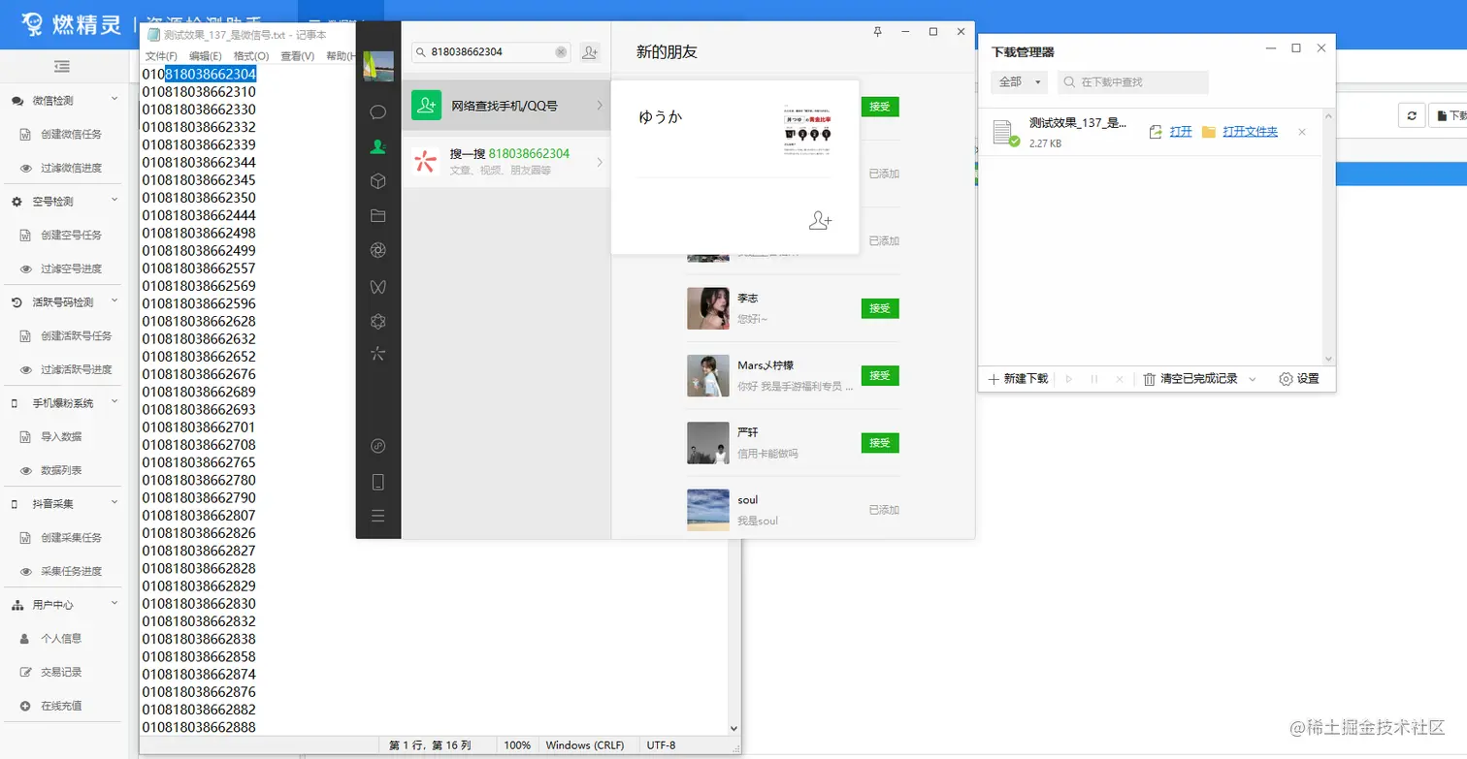This screenshot has width=1467, height=759.
Task: Pin the WeChat window on top
Action: tap(878, 32)
